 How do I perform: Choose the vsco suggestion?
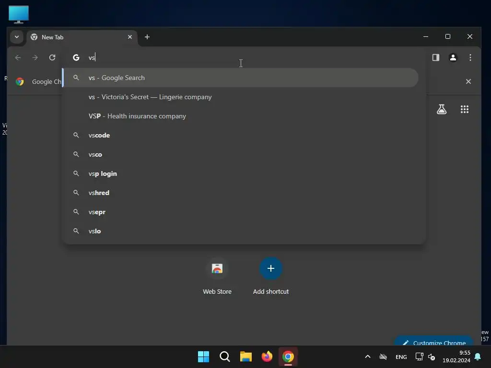[241, 154]
